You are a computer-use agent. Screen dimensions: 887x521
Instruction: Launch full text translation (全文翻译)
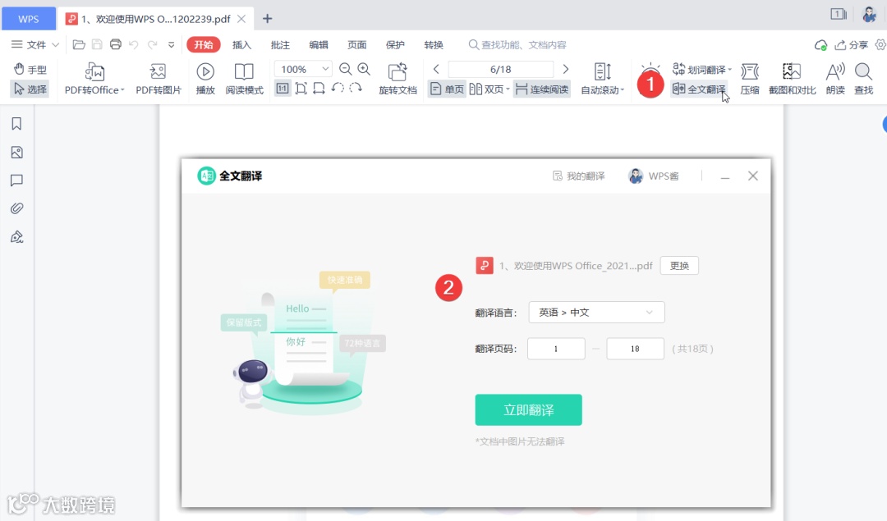(x=699, y=89)
